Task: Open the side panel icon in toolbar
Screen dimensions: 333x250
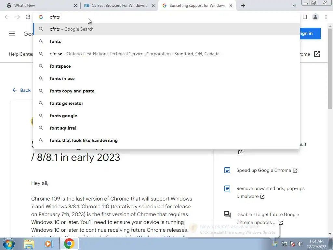Action: tap(305, 17)
